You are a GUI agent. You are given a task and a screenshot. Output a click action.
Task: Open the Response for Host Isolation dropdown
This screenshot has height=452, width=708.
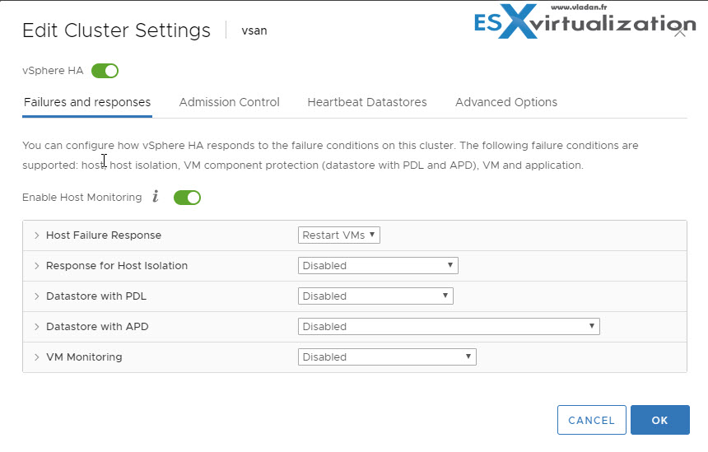click(378, 265)
